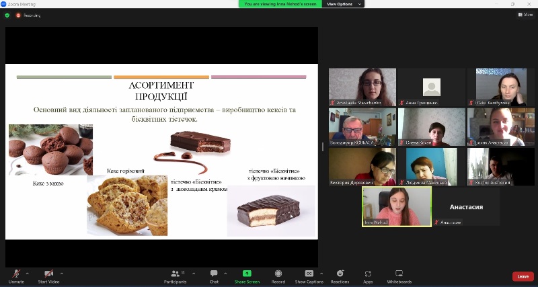
Task: Click muted mic icon on Людмила Маюнько tile
Action: (x=401, y=183)
